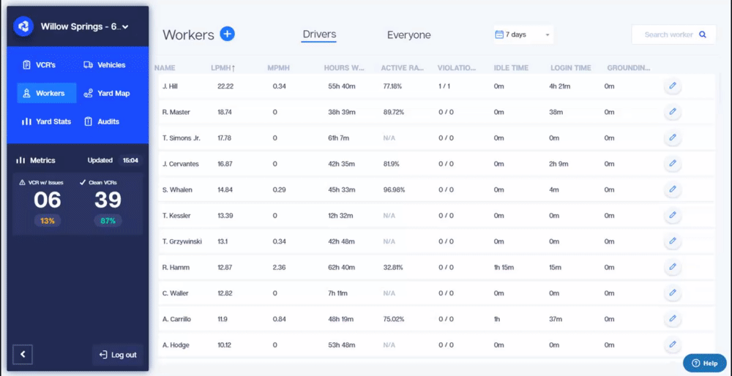Click A. Hodge's hours 53h 48m
This screenshot has height=376, width=732.
click(x=341, y=345)
